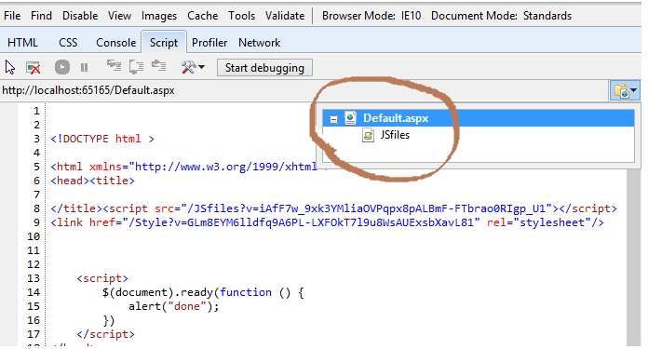The image size is (648, 349).
Task: Open the File menu
Action: 12,16
